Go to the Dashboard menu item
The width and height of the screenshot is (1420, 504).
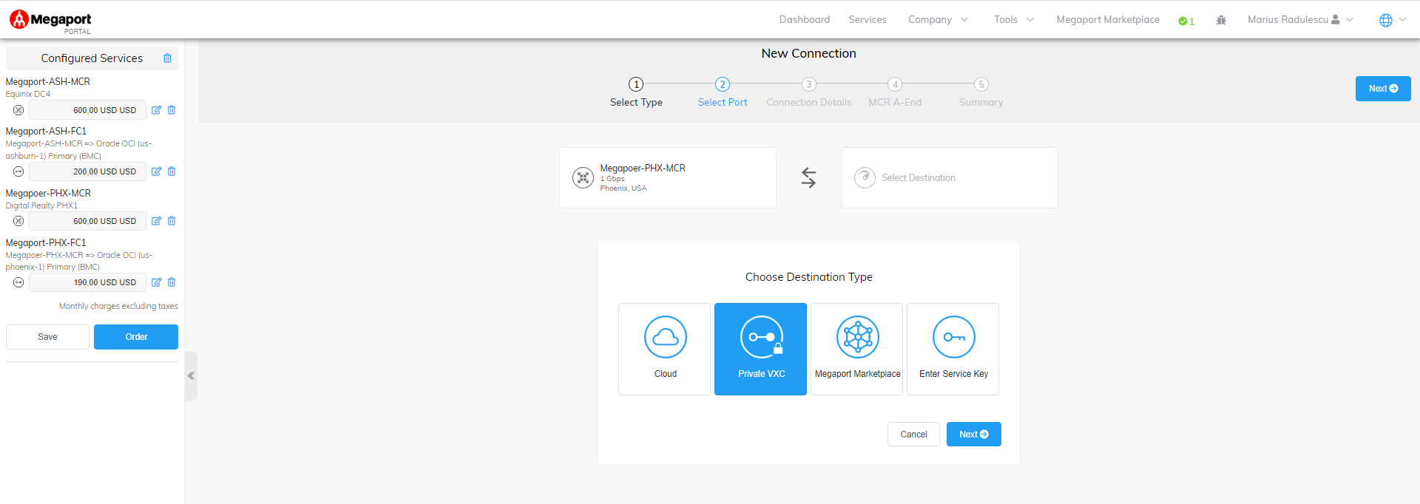pyautogui.click(x=804, y=20)
